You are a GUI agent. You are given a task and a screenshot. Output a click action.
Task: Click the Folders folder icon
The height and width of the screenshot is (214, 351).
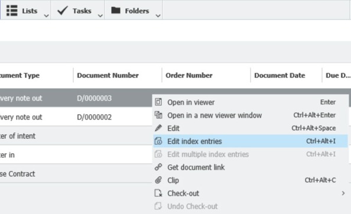pyautogui.click(x=116, y=10)
